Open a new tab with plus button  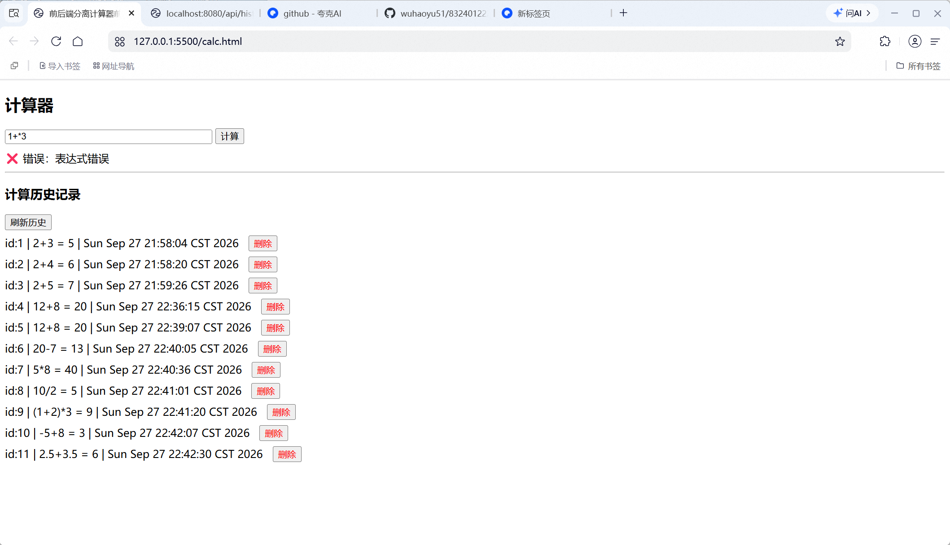tap(623, 13)
